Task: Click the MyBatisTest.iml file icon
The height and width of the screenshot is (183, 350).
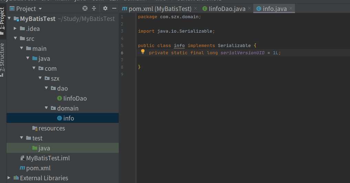Action: [x=22, y=158]
